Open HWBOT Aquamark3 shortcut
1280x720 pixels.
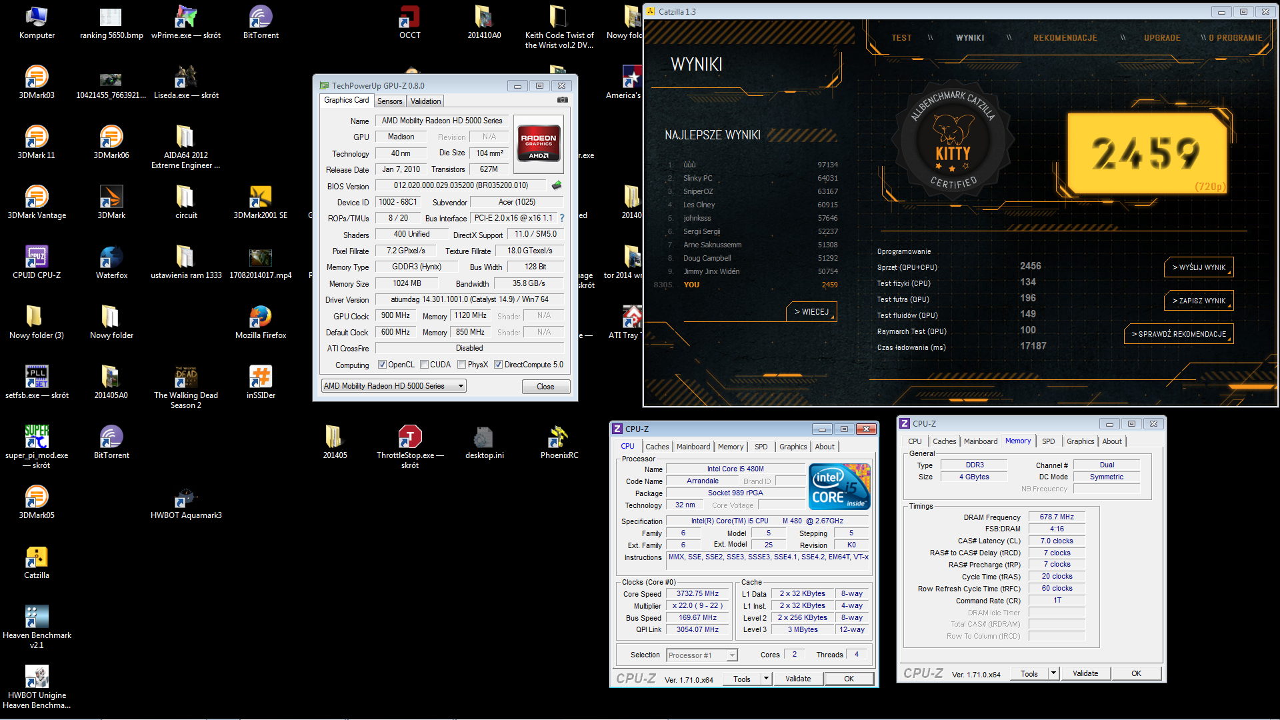[186, 502]
